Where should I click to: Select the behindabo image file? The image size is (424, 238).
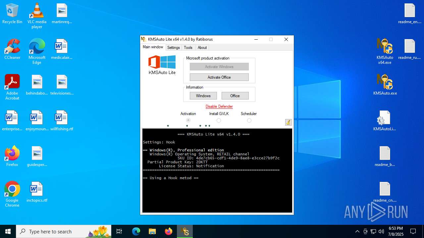tap(37, 85)
